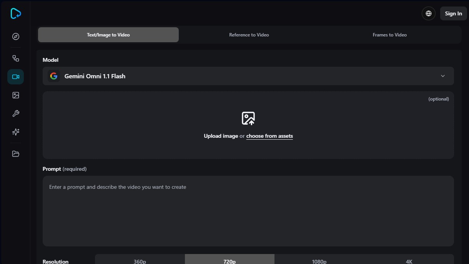Open the assets folder icon in sidebar
The height and width of the screenshot is (264, 469).
(15, 154)
